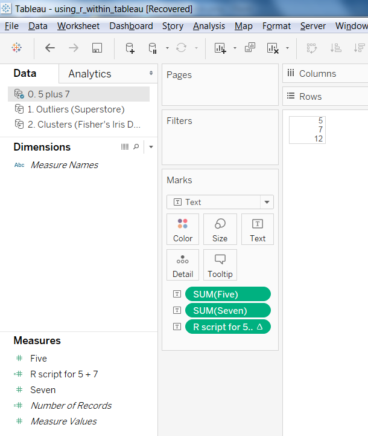Click the Clear Sheet icon
Image resolution: width=368 pixels, height=436 pixels.
(273, 48)
